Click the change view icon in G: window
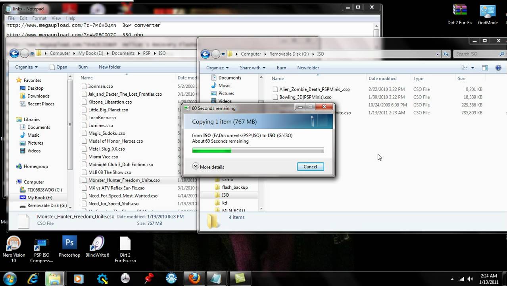 [x=465, y=68]
